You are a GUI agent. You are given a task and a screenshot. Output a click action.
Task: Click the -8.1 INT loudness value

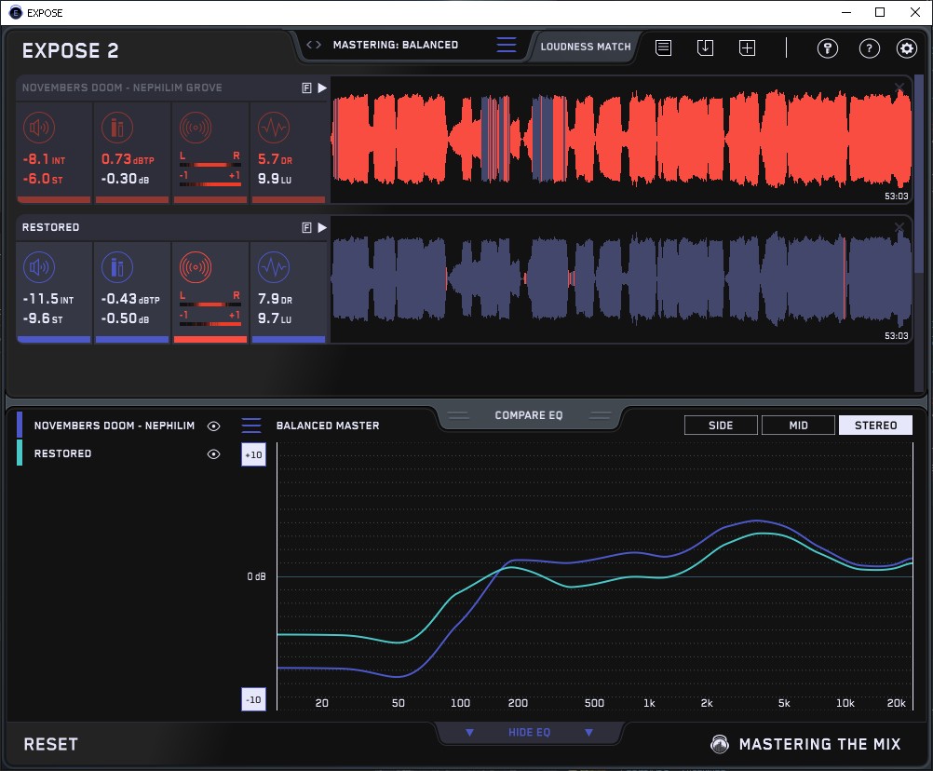[44, 159]
